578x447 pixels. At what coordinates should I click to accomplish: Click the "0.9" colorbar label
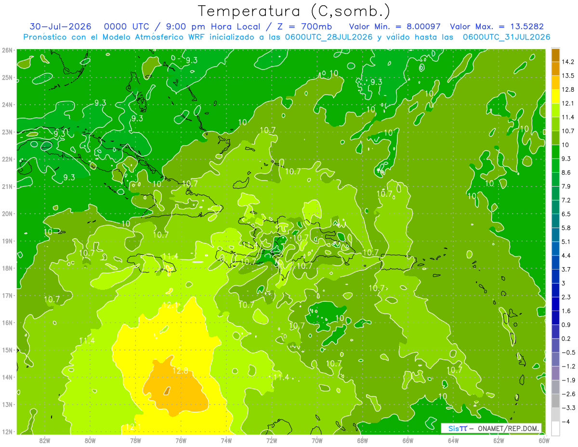point(566,325)
